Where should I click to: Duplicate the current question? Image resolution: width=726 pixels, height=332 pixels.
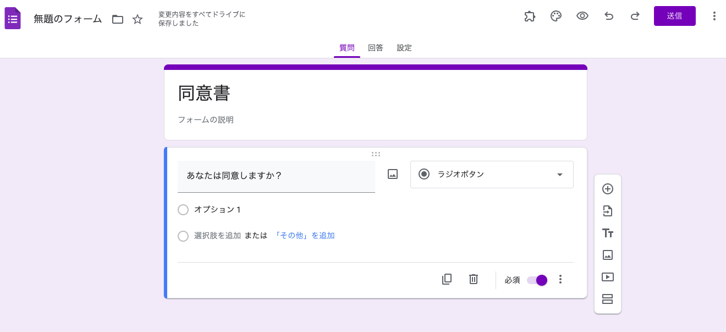click(447, 279)
